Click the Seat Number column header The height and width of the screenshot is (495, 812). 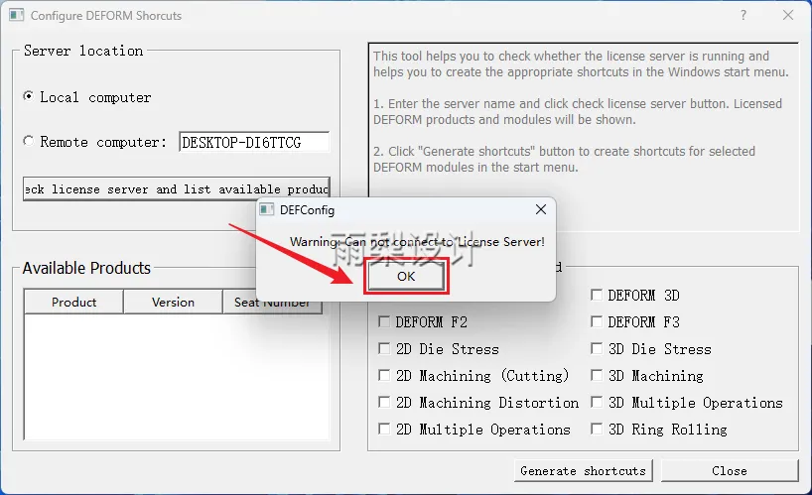pos(272,303)
